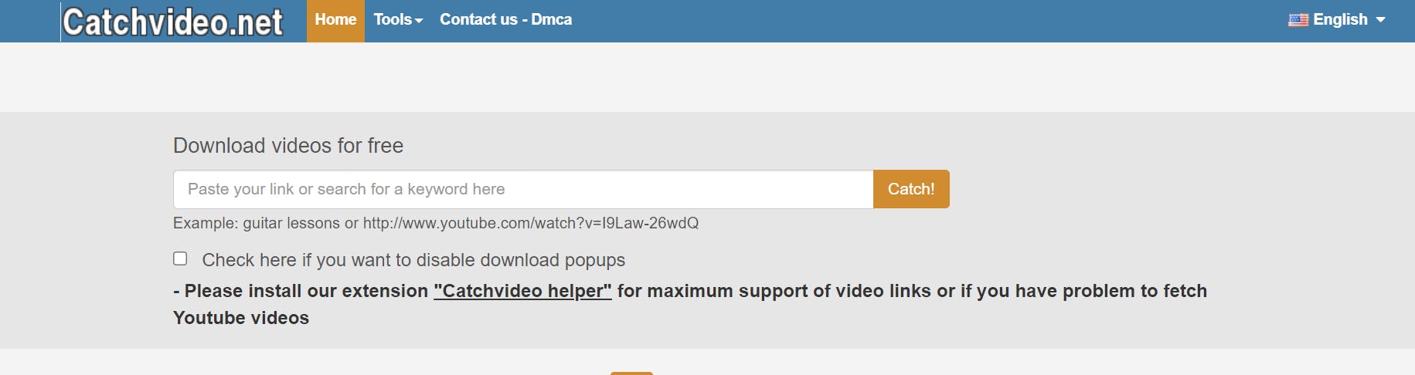Screen dimensions: 1415x375
Task: Click the 'Please install our extension' notice text
Action: coord(301,291)
